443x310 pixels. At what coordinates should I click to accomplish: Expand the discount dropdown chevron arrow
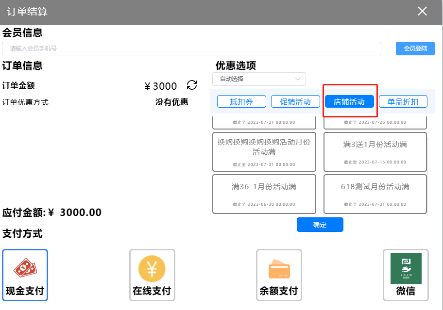click(x=298, y=79)
